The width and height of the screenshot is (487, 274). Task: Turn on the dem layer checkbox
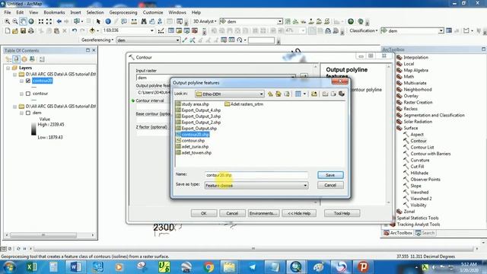[28, 113]
